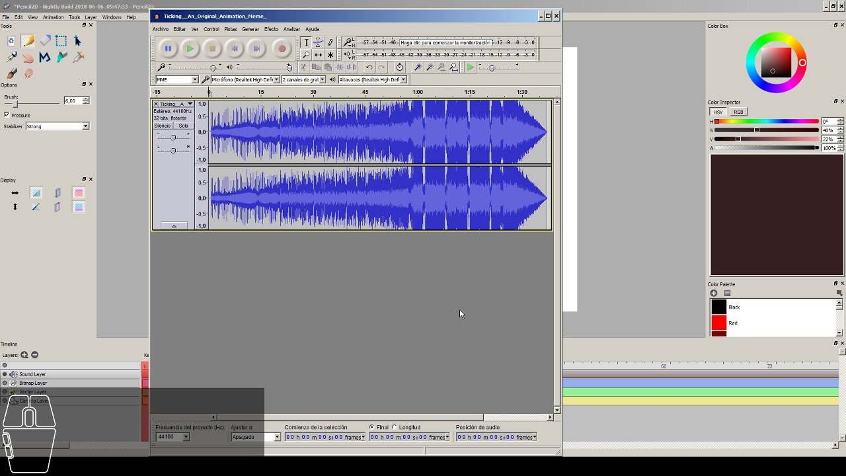Start audio playback in Audacity
846x476 pixels.
click(190, 48)
